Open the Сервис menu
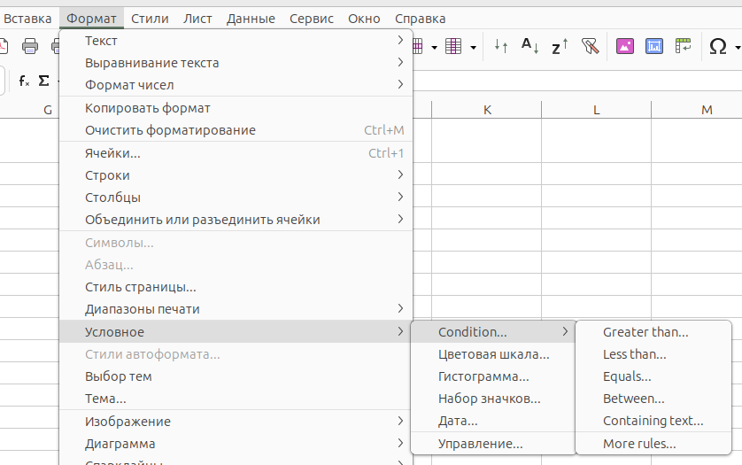742x465 pixels. coord(312,19)
